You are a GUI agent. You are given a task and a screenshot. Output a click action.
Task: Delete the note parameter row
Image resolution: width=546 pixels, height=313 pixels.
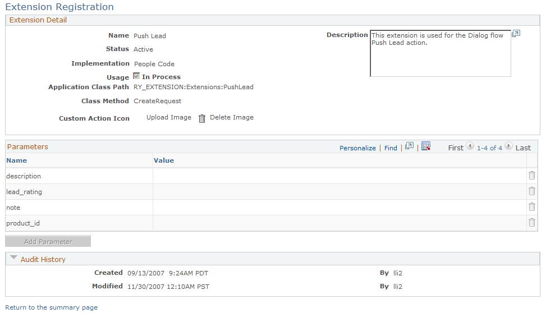532,207
